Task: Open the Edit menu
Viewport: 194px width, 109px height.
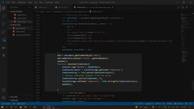Action: coord(13,2)
